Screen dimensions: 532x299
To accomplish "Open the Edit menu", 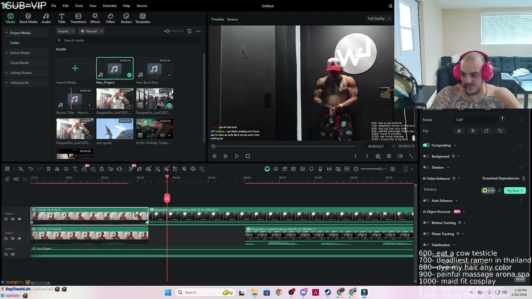I will [x=66, y=6].
